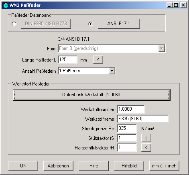The height and width of the screenshot is (175, 189).
Task: Select the ANSI B17.1 radio button
Action: (91, 24)
